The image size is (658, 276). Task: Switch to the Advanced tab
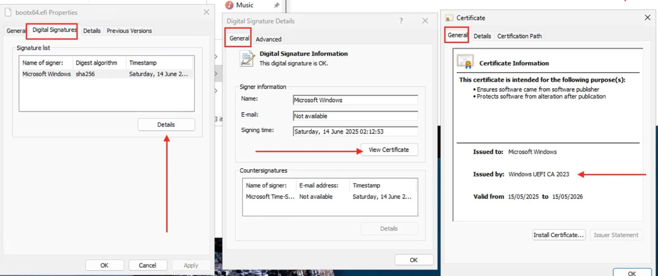click(x=268, y=39)
